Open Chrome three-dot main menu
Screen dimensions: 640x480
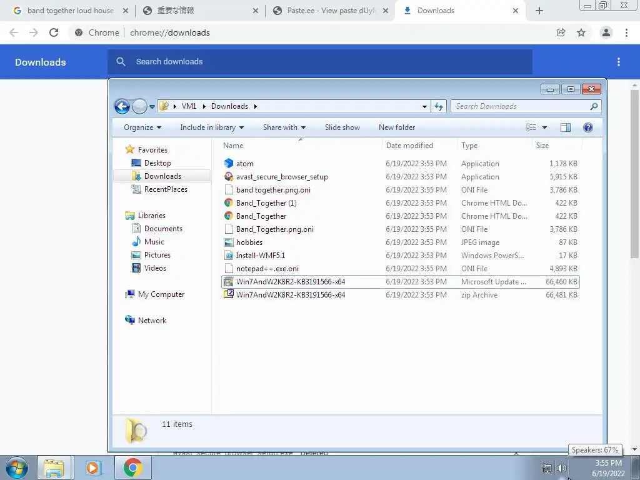[x=626, y=32]
